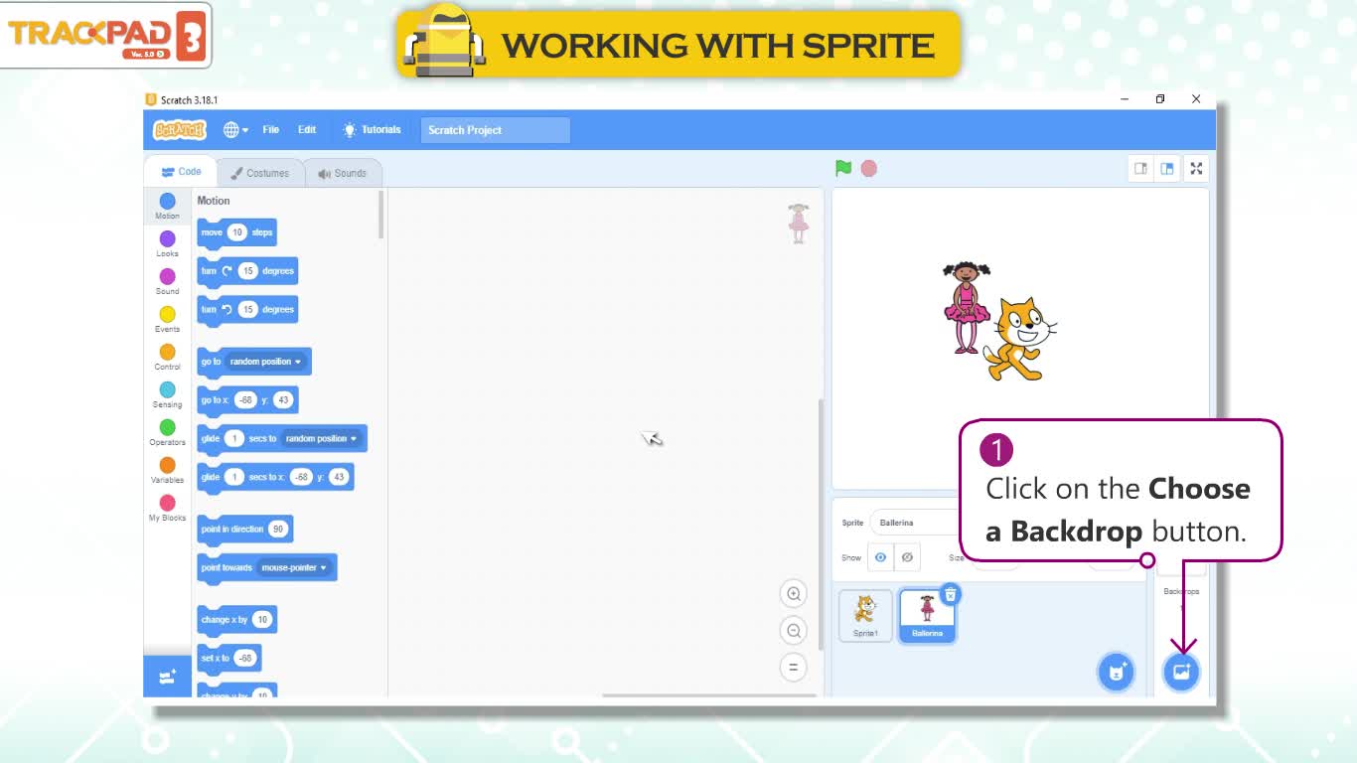Viewport: 1357px width, 763px height.
Task: Select the Variables block category
Action: point(167,471)
